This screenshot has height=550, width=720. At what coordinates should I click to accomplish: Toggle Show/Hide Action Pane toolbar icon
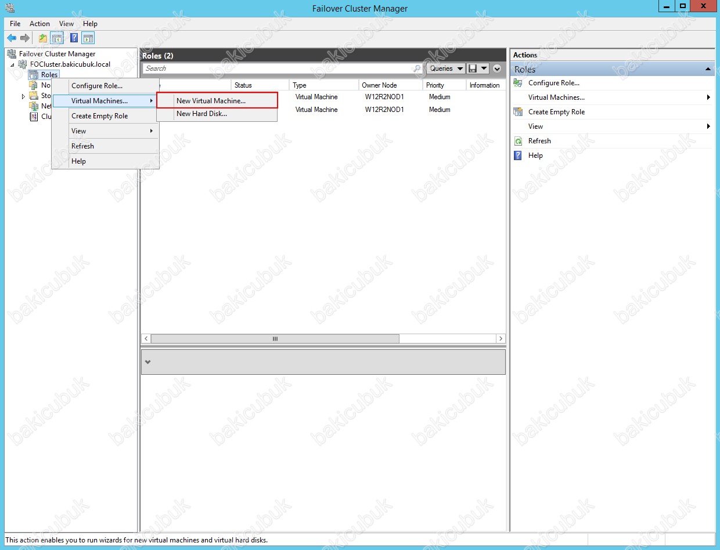coord(88,38)
